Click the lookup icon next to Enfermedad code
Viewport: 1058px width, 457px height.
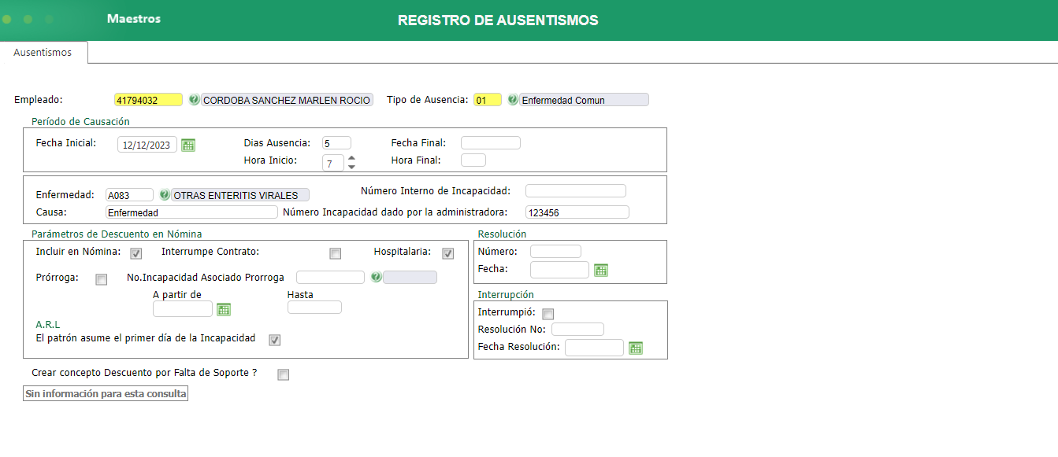(163, 194)
